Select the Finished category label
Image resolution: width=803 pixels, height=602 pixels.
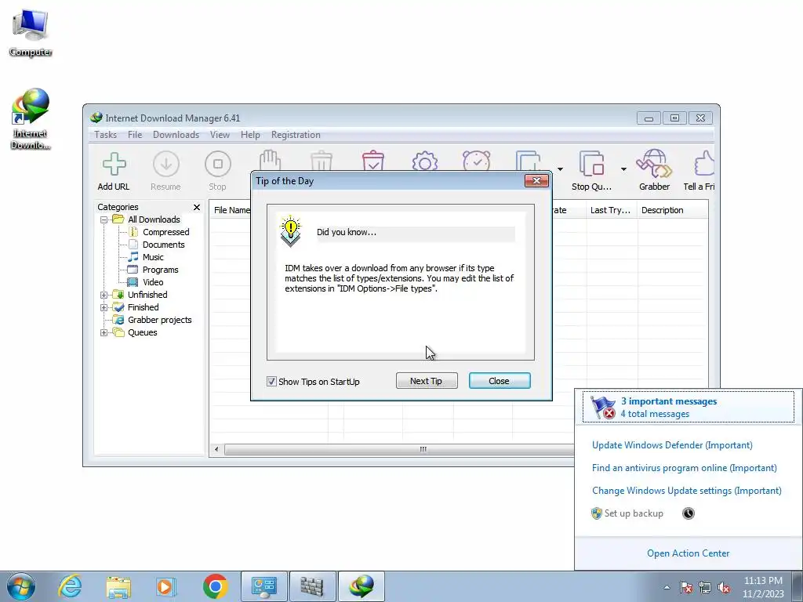point(144,307)
